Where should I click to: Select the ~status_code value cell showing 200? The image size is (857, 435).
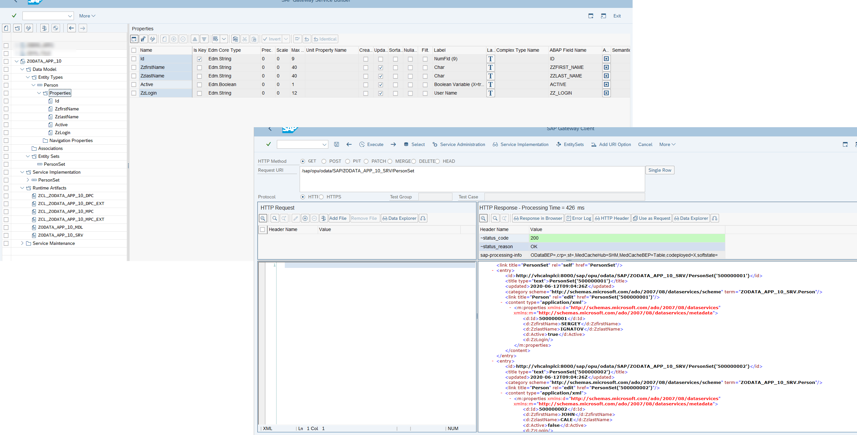tap(626, 238)
